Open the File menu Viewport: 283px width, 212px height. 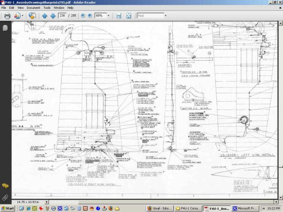[4, 8]
